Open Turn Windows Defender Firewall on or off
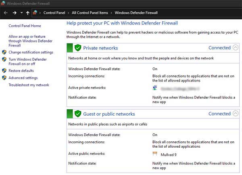 click(x=27, y=61)
